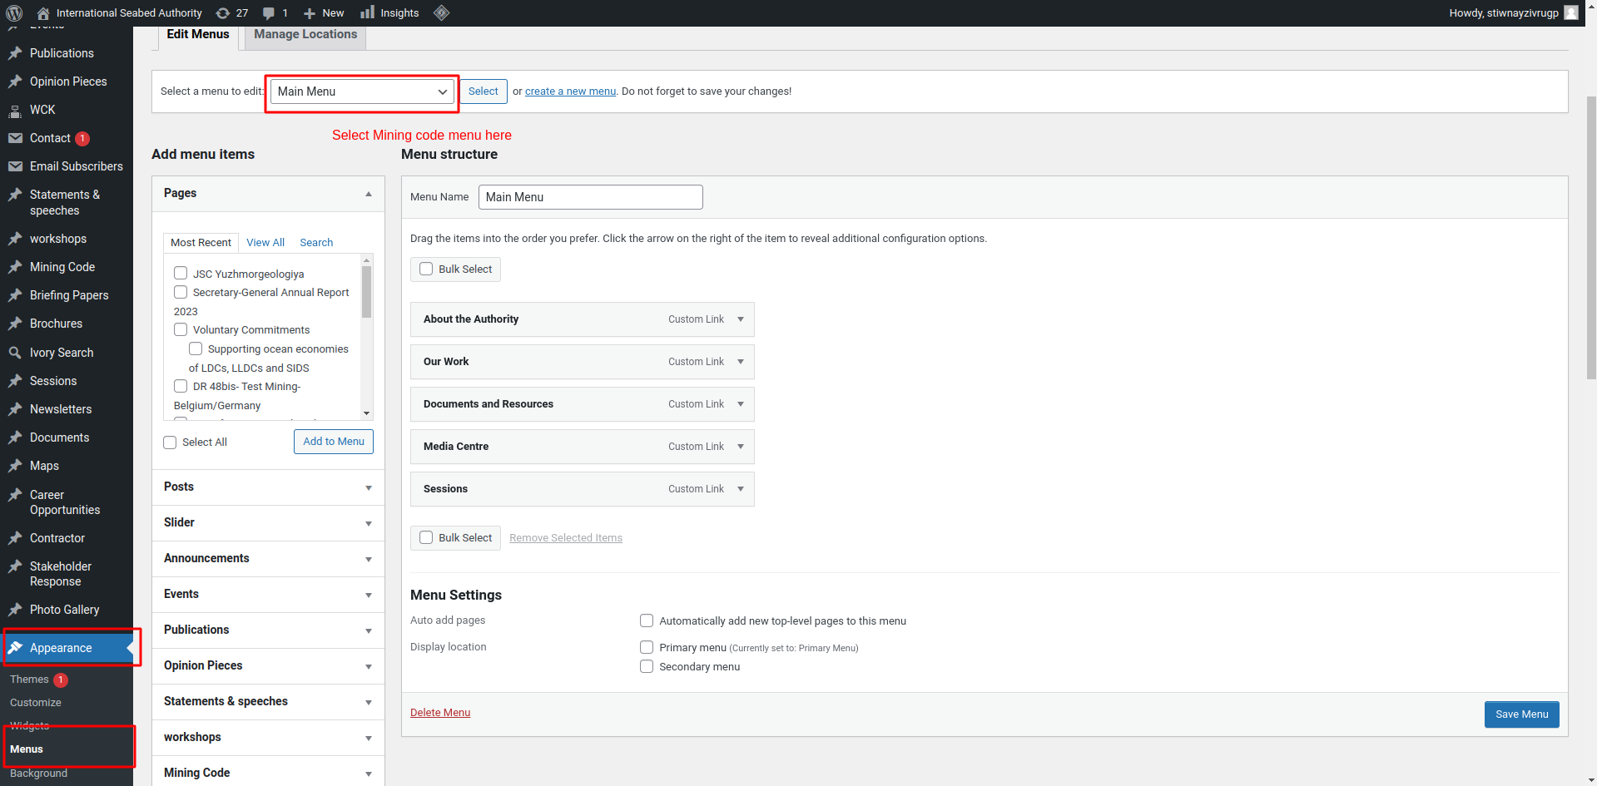The width and height of the screenshot is (1597, 786).
Task: Expand the About the Authority menu item arrow
Action: click(741, 319)
